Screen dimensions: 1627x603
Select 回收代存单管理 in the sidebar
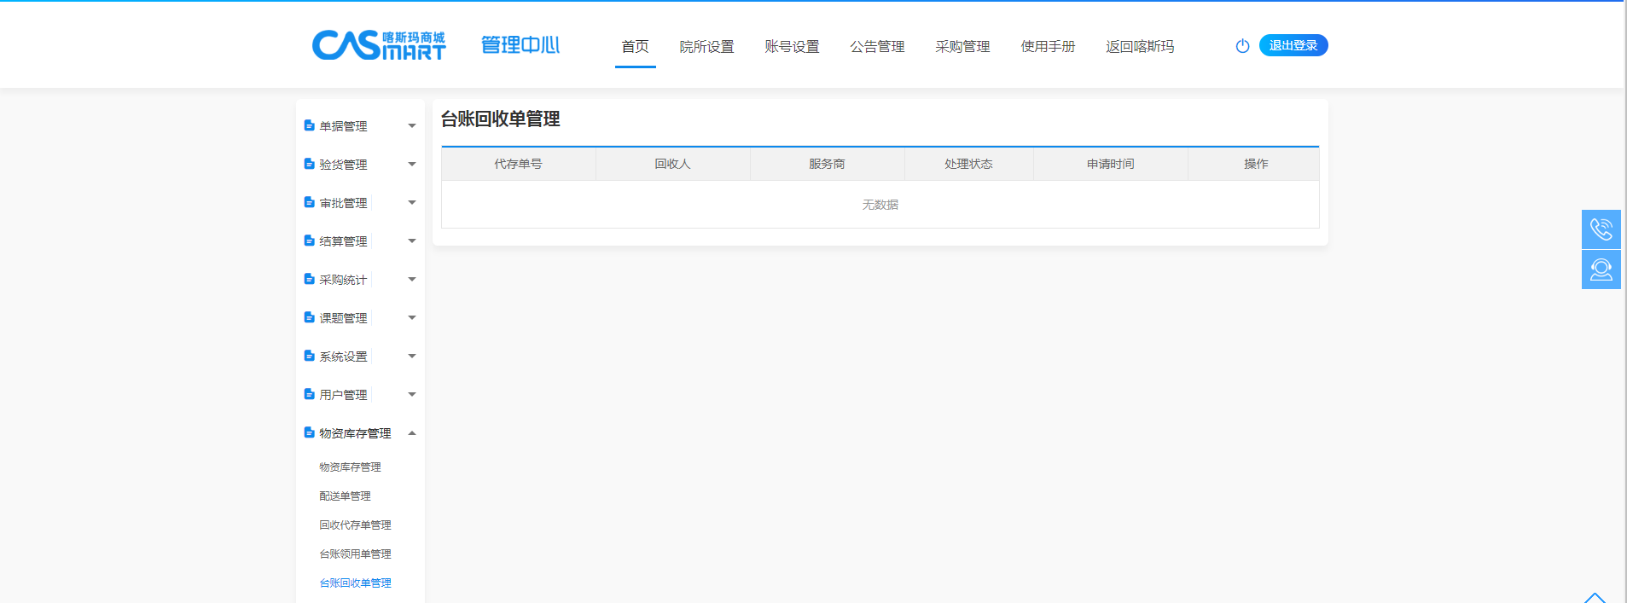point(355,525)
